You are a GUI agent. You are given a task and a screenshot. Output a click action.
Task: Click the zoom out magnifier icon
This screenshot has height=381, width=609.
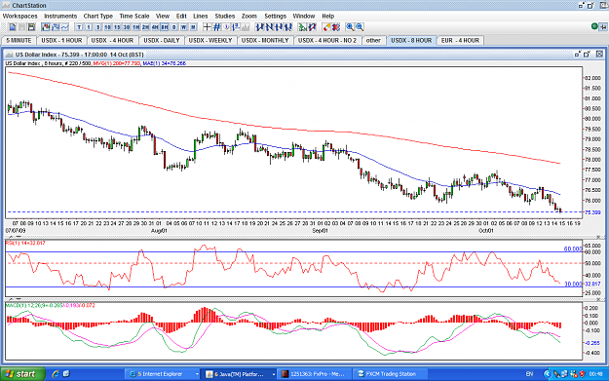[360, 27]
